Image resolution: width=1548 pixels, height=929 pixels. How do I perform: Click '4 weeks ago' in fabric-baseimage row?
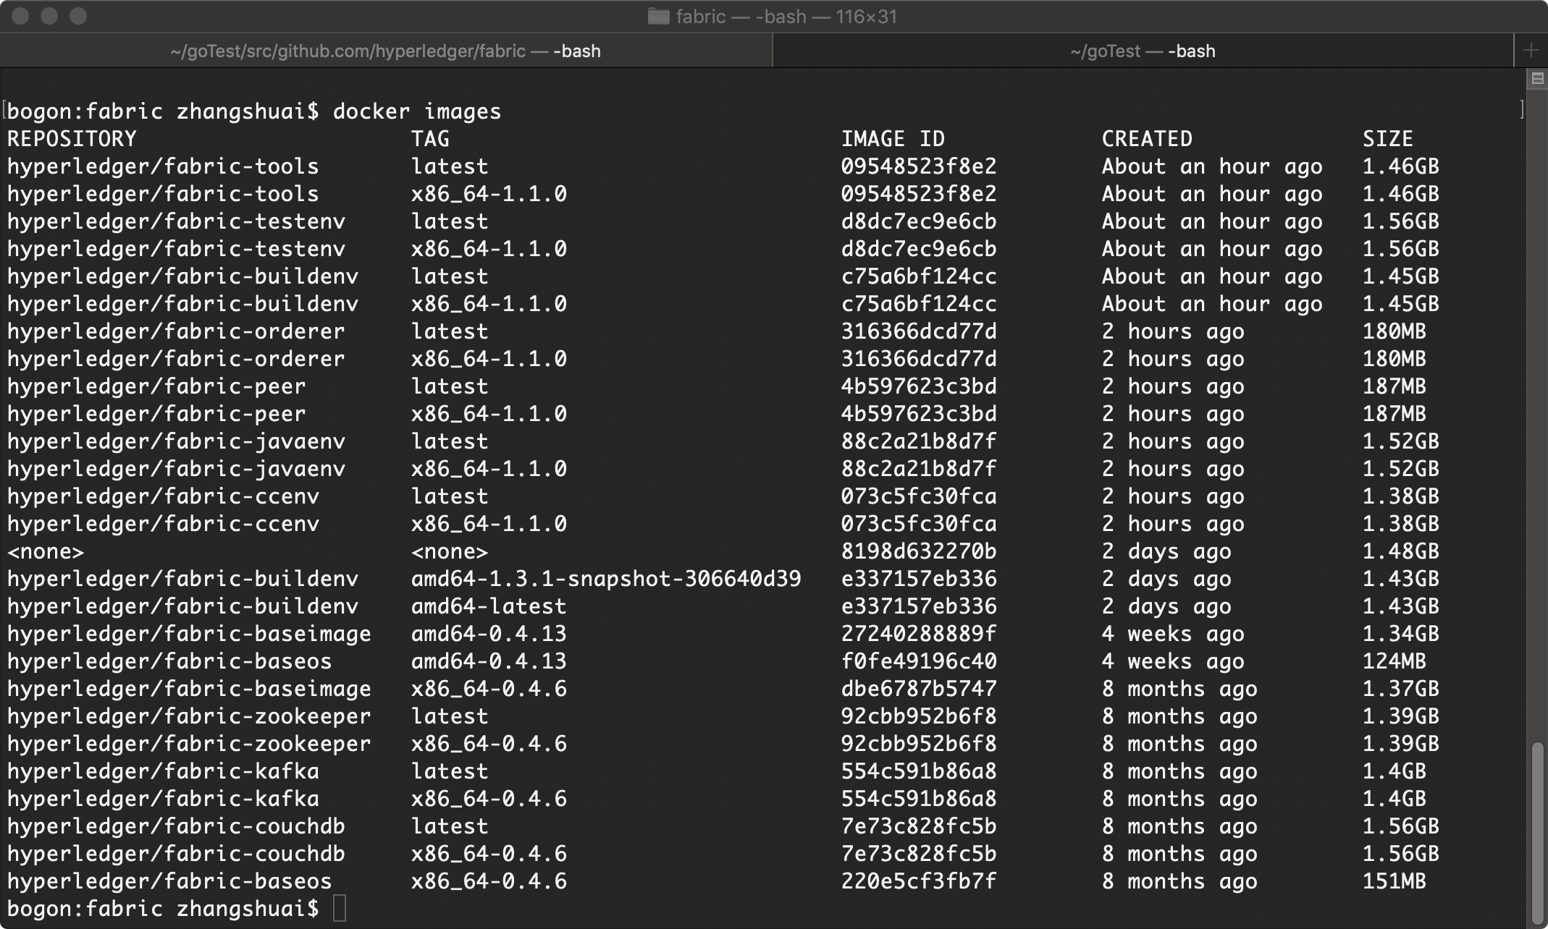pyautogui.click(x=1173, y=634)
